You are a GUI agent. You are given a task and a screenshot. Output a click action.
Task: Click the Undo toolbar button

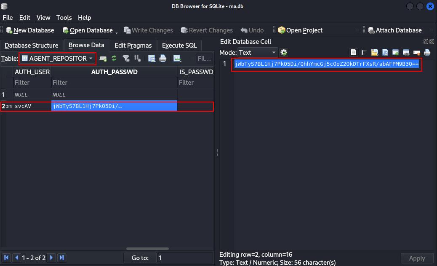[252, 30]
